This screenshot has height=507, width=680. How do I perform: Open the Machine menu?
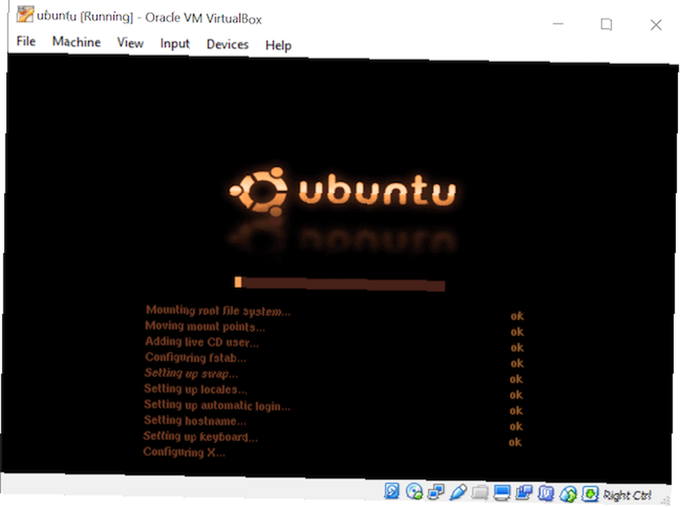(x=76, y=42)
